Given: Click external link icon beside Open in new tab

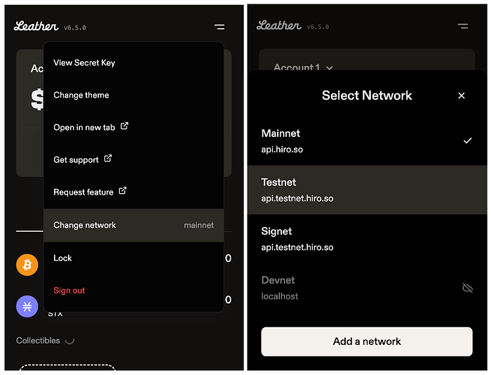Looking at the screenshot, I should (x=125, y=126).
